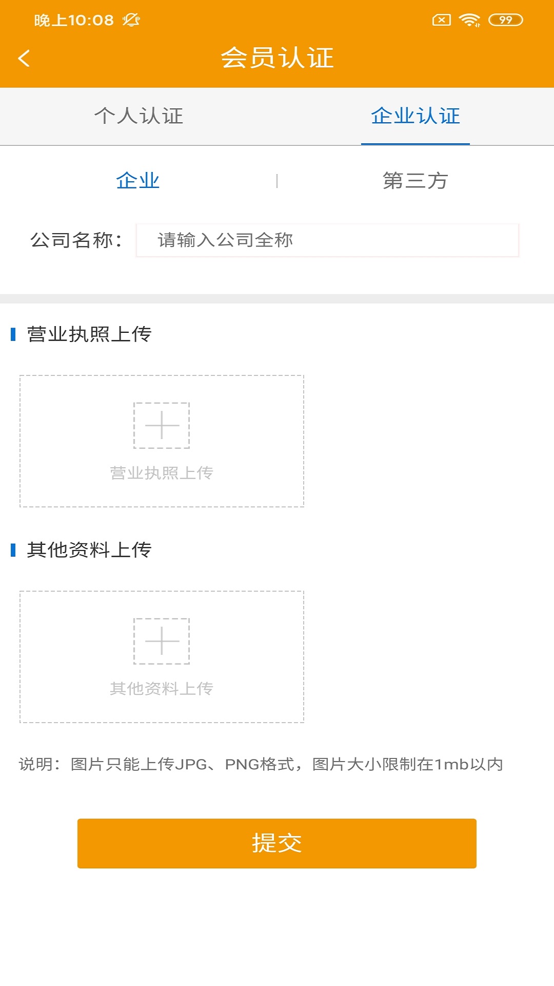Tap the battery indicator showing 99
This screenshot has width=554, height=986.
505,20
